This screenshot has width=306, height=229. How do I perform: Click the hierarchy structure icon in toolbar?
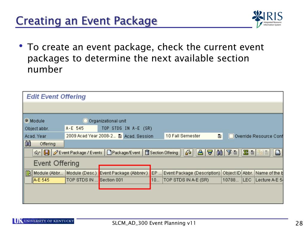coord(188,153)
